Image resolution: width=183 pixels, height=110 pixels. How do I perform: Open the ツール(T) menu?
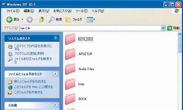[82, 11]
